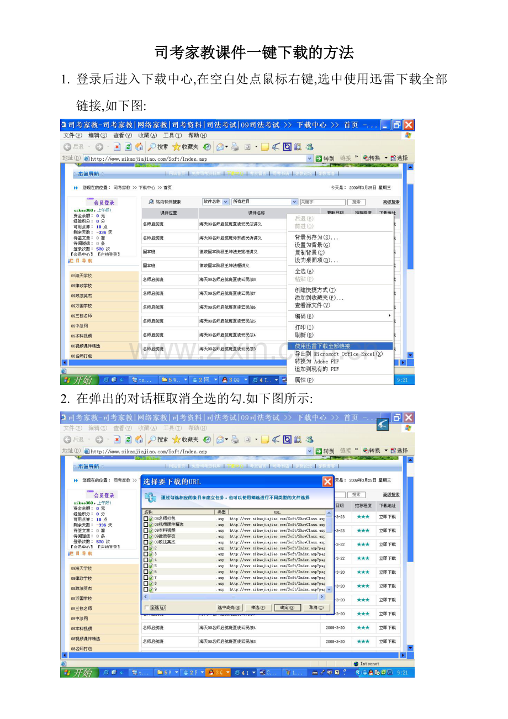
Task: Click Home icon in the context-menu browser toolbar
Action: click(139, 147)
